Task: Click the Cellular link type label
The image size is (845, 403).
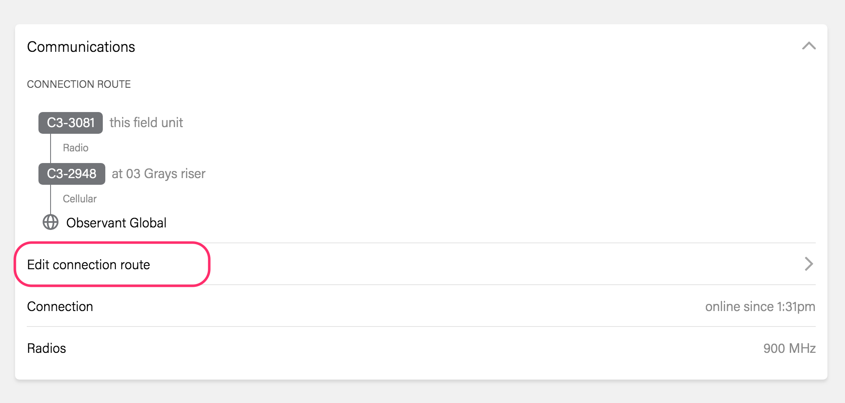Action: (80, 199)
